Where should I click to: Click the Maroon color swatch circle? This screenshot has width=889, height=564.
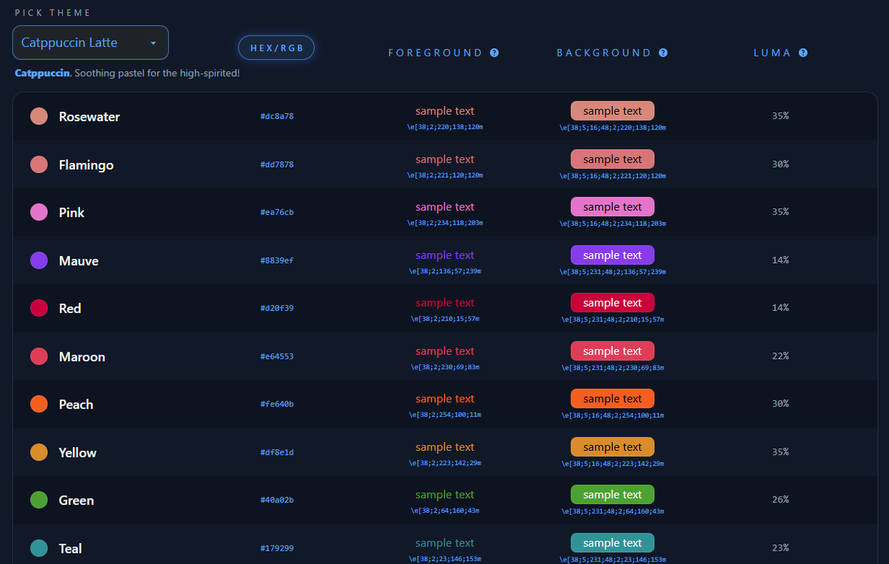point(39,356)
